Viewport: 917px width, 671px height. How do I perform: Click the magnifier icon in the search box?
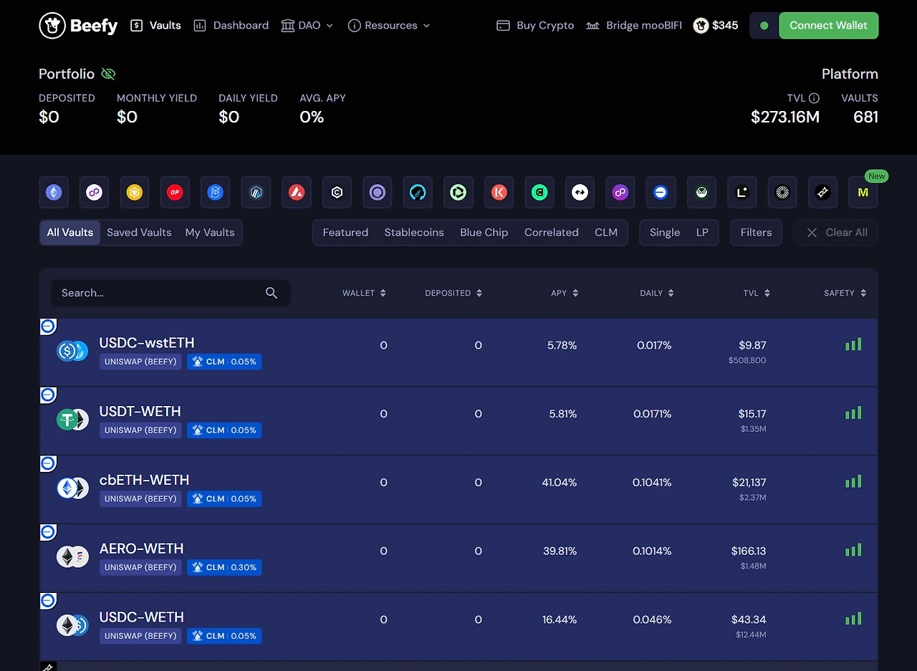click(x=272, y=293)
